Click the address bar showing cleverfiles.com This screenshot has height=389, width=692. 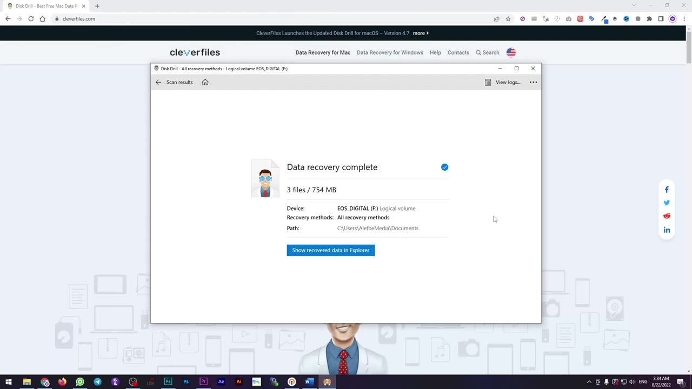pyautogui.click(x=270, y=19)
